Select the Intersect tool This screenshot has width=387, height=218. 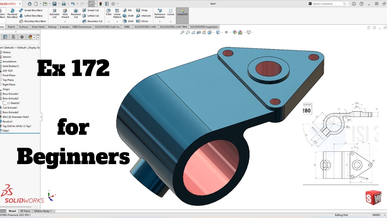click(x=143, y=16)
